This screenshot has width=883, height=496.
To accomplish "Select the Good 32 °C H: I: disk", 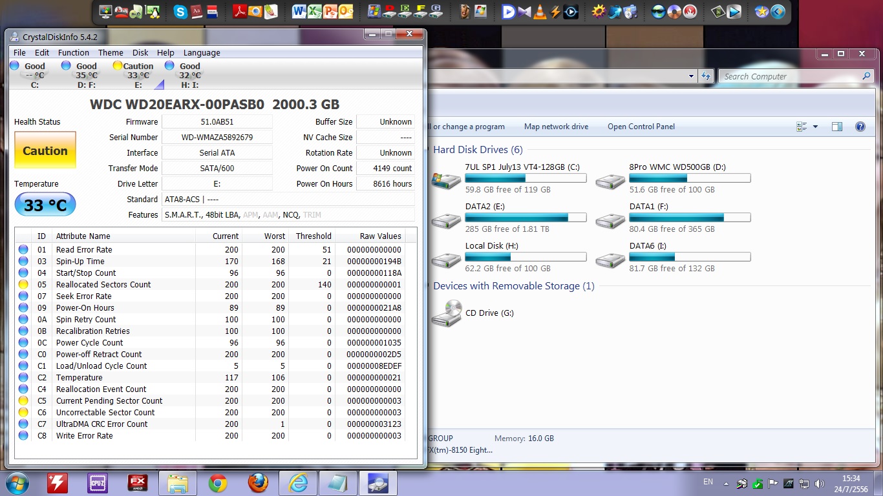I will coord(185,75).
